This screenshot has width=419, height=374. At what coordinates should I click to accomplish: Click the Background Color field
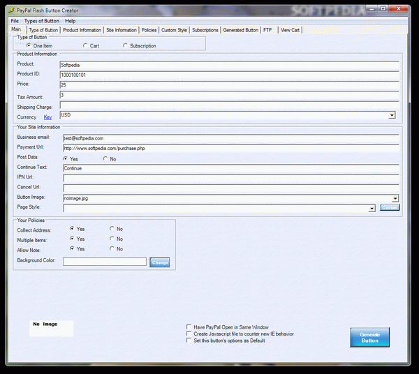point(105,262)
